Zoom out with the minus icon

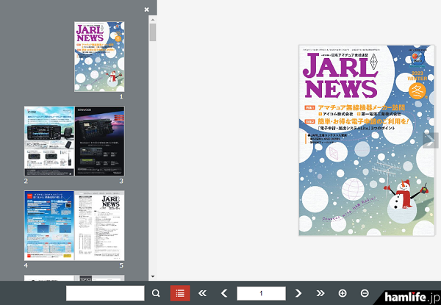tap(365, 293)
